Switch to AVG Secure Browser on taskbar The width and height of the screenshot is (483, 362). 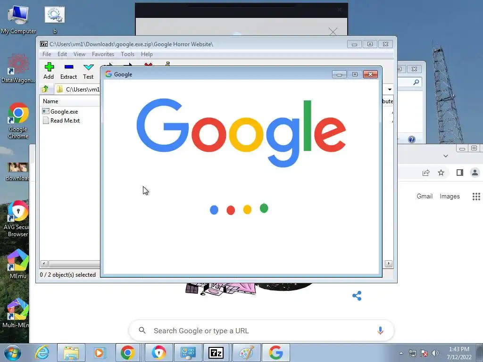pos(159,353)
